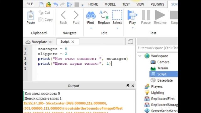Click the Paste clipboard button
The image size is (201, 113).
tap(31, 18)
